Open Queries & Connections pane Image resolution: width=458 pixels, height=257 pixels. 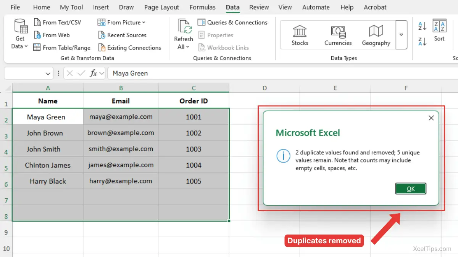click(232, 22)
